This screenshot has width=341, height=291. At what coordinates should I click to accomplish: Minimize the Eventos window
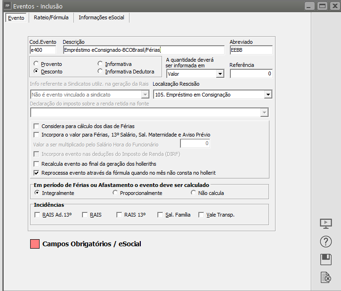[309, 6]
